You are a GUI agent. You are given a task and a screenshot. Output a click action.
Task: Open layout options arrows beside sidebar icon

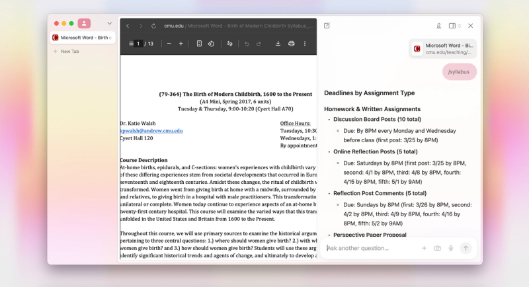460,26
